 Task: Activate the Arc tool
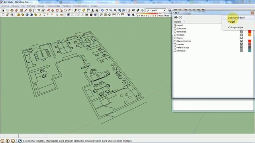[x=35, y=10]
